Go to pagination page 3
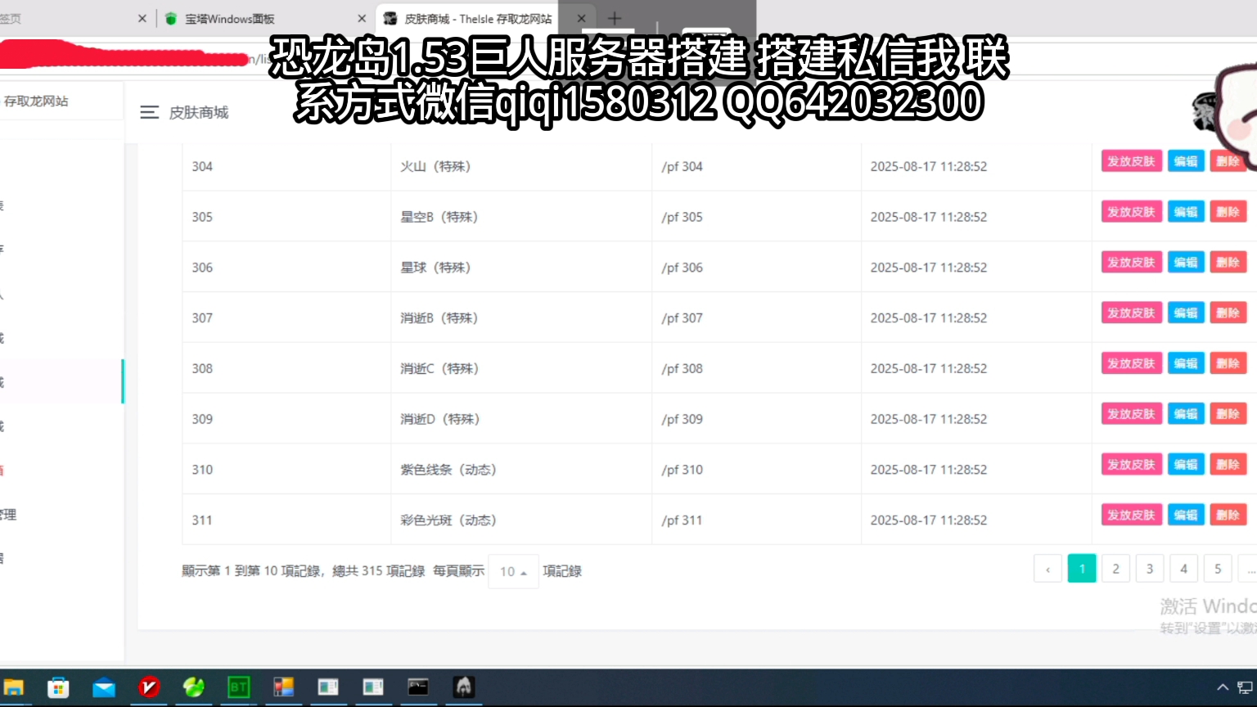Screen dimensions: 1257x707 pos(1150,569)
